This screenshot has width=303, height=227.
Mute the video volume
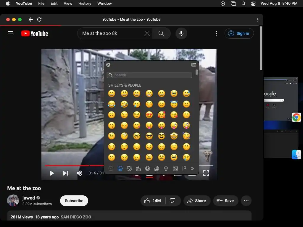point(80,173)
